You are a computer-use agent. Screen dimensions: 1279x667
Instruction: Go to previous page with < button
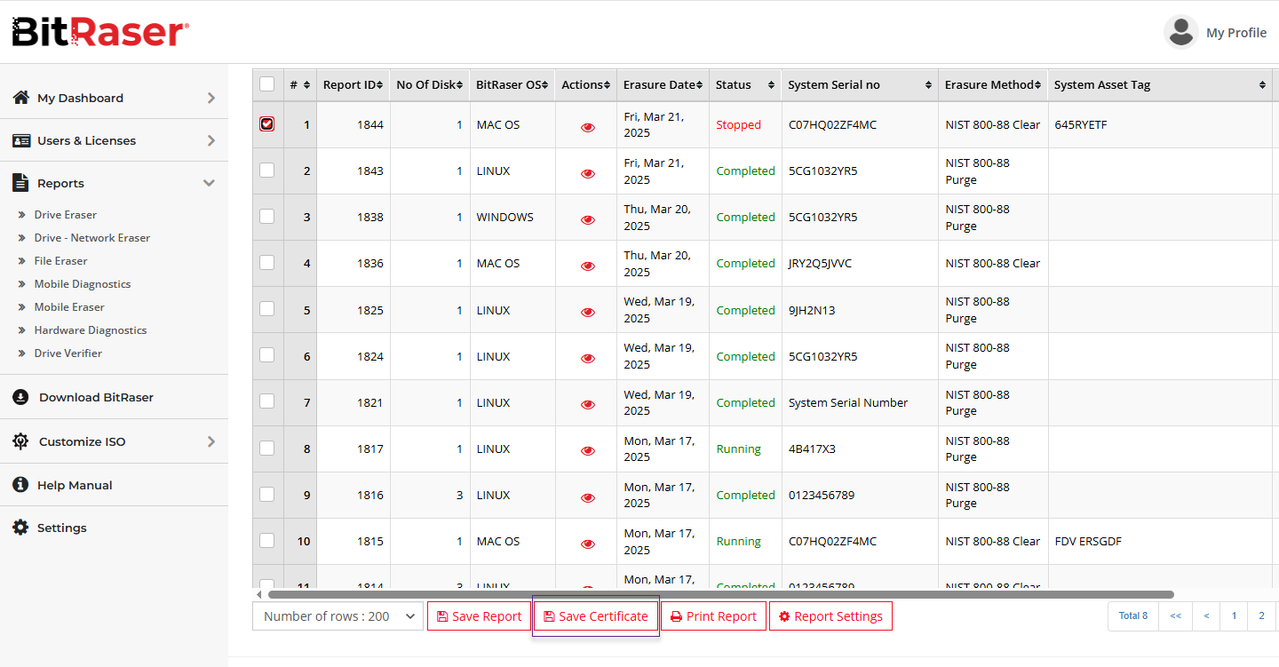[x=1206, y=615]
